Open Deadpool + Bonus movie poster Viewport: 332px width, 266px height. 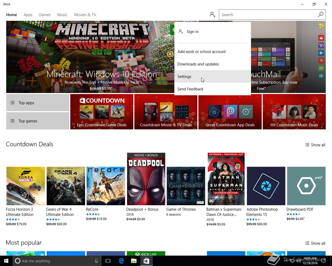(x=146, y=179)
